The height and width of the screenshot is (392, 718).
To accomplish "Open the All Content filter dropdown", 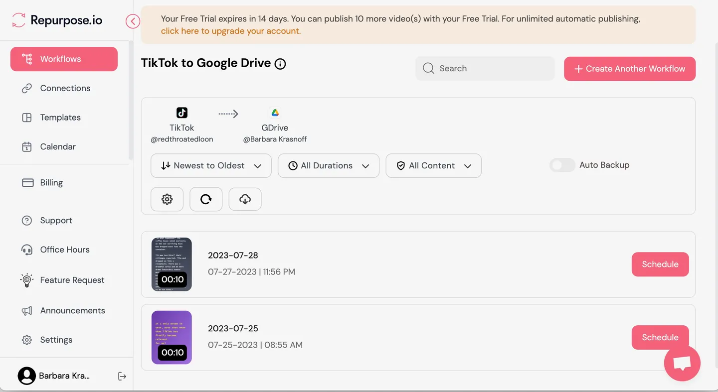I will [433, 165].
